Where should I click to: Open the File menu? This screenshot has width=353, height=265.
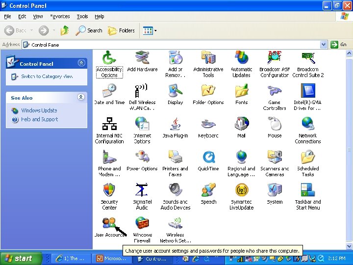click(x=7, y=17)
